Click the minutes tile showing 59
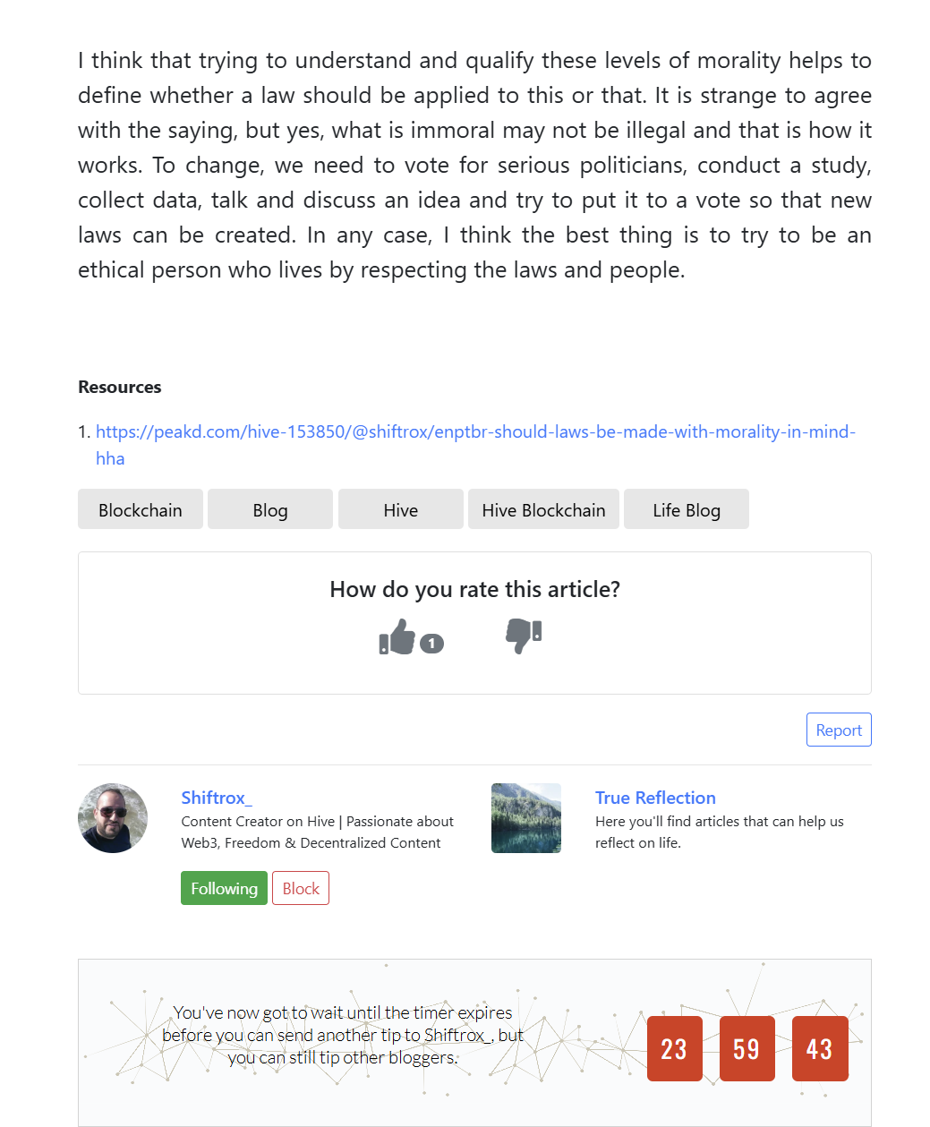 coord(747,1048)
